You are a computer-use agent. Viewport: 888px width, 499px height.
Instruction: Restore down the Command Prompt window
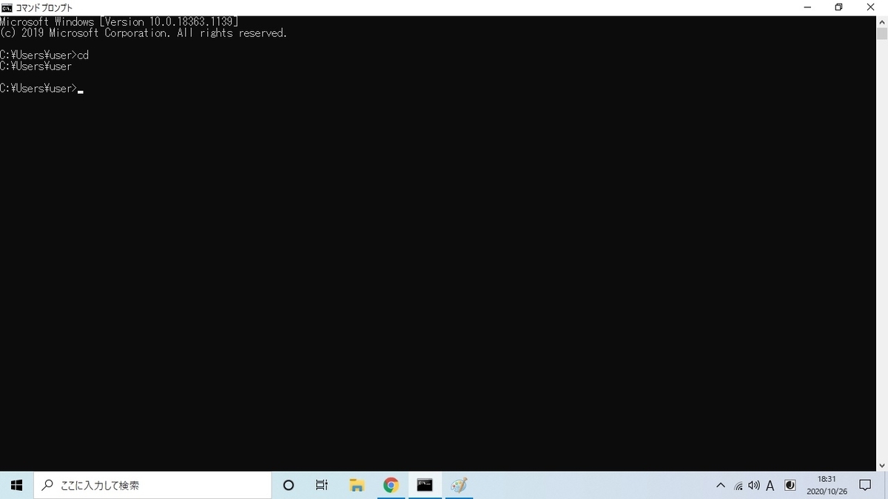click(x=838, y=7)
